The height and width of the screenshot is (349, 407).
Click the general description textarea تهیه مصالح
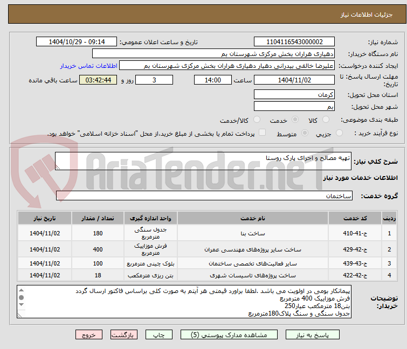[203, 161]
